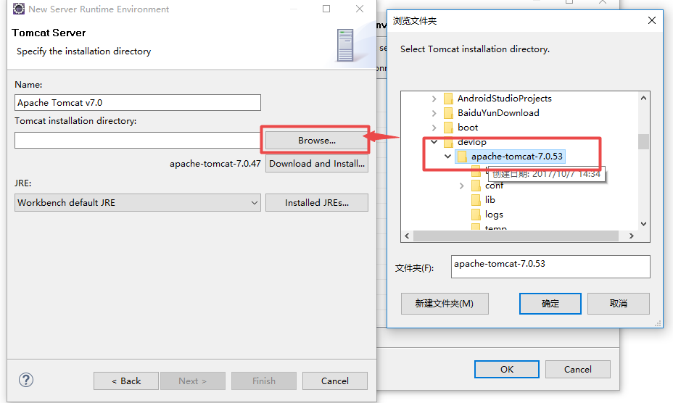Select the boot folder in tree
The height and width of the screenshot is (403, 673).
click(468, 128)
